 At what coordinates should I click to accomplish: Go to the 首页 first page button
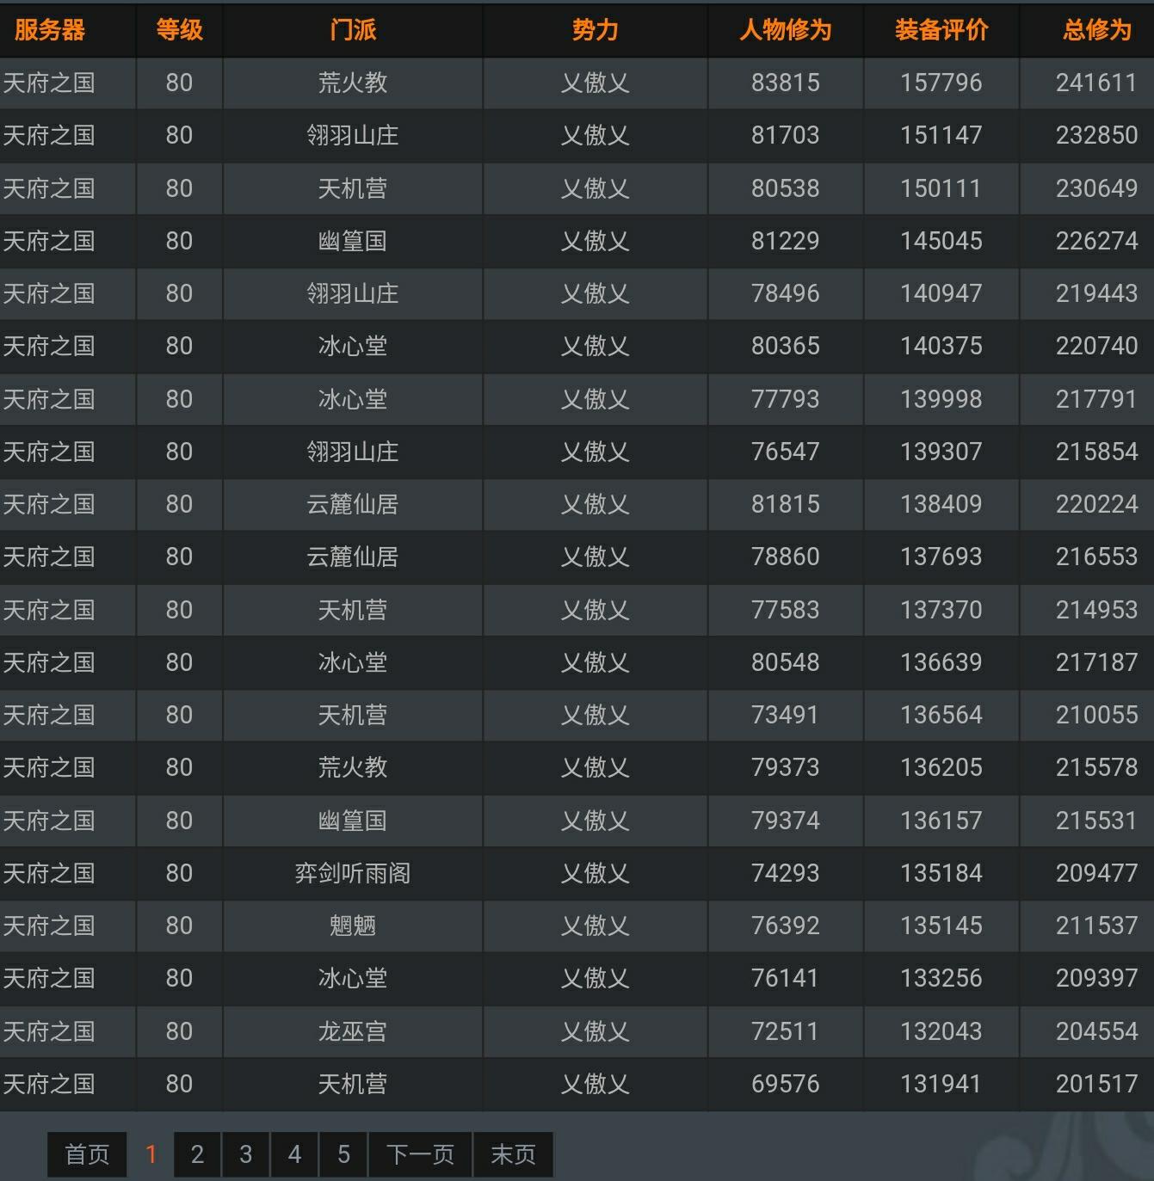pos(87,1153)
